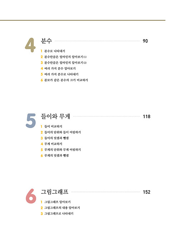Go to section 분수로 나타내기

click(55, 51)
